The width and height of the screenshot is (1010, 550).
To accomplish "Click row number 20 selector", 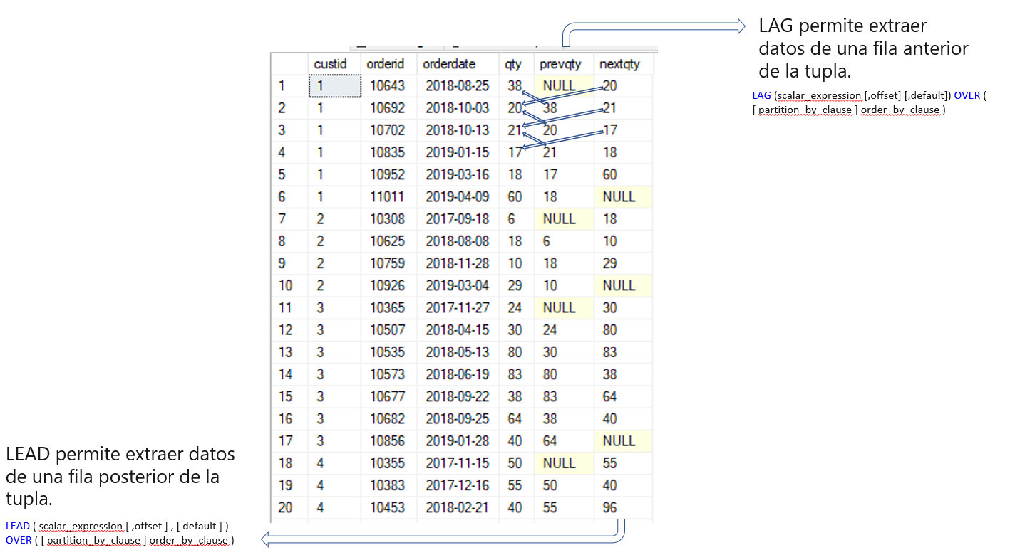I will click(287, 507).
